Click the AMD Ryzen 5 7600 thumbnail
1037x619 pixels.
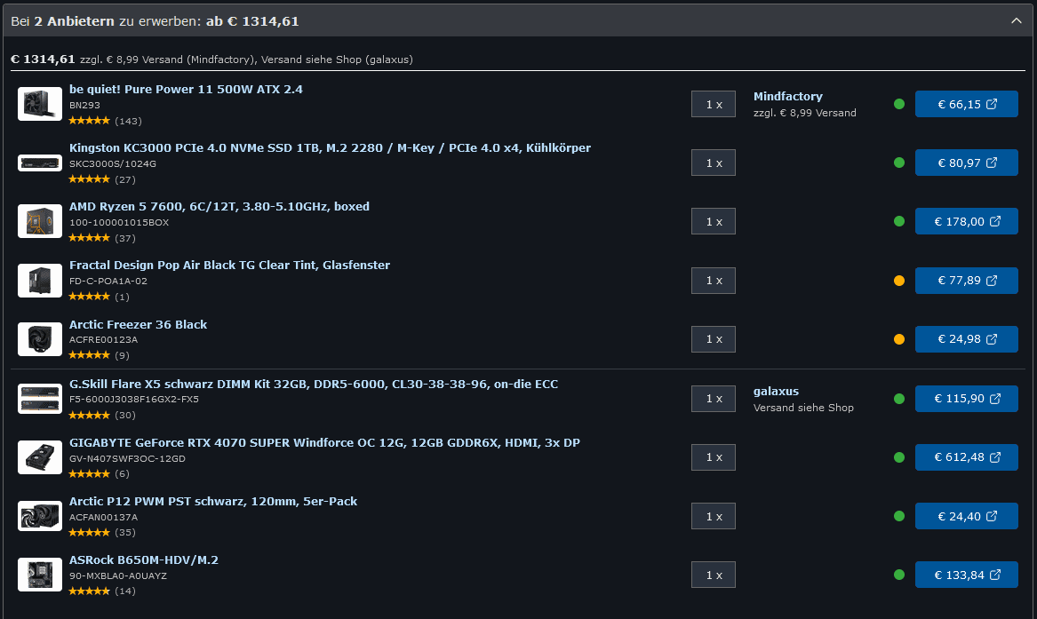40,221
